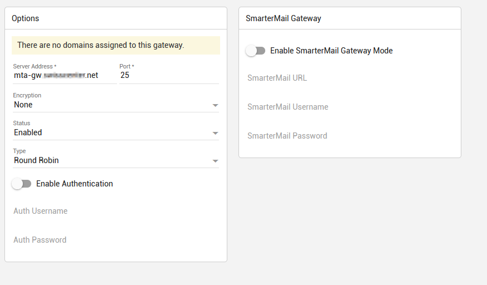Click the Status dropdown arrow icon
The image size is (487, 285).
pos(215,133)
